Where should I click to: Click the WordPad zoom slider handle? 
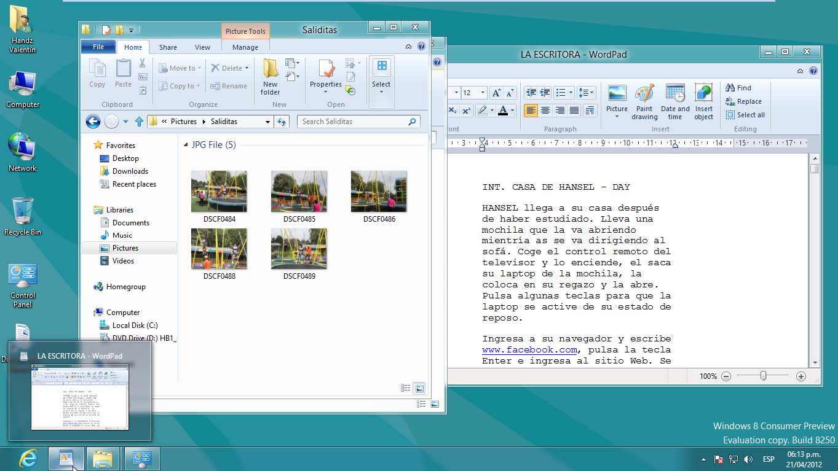(x=763, y=376)
